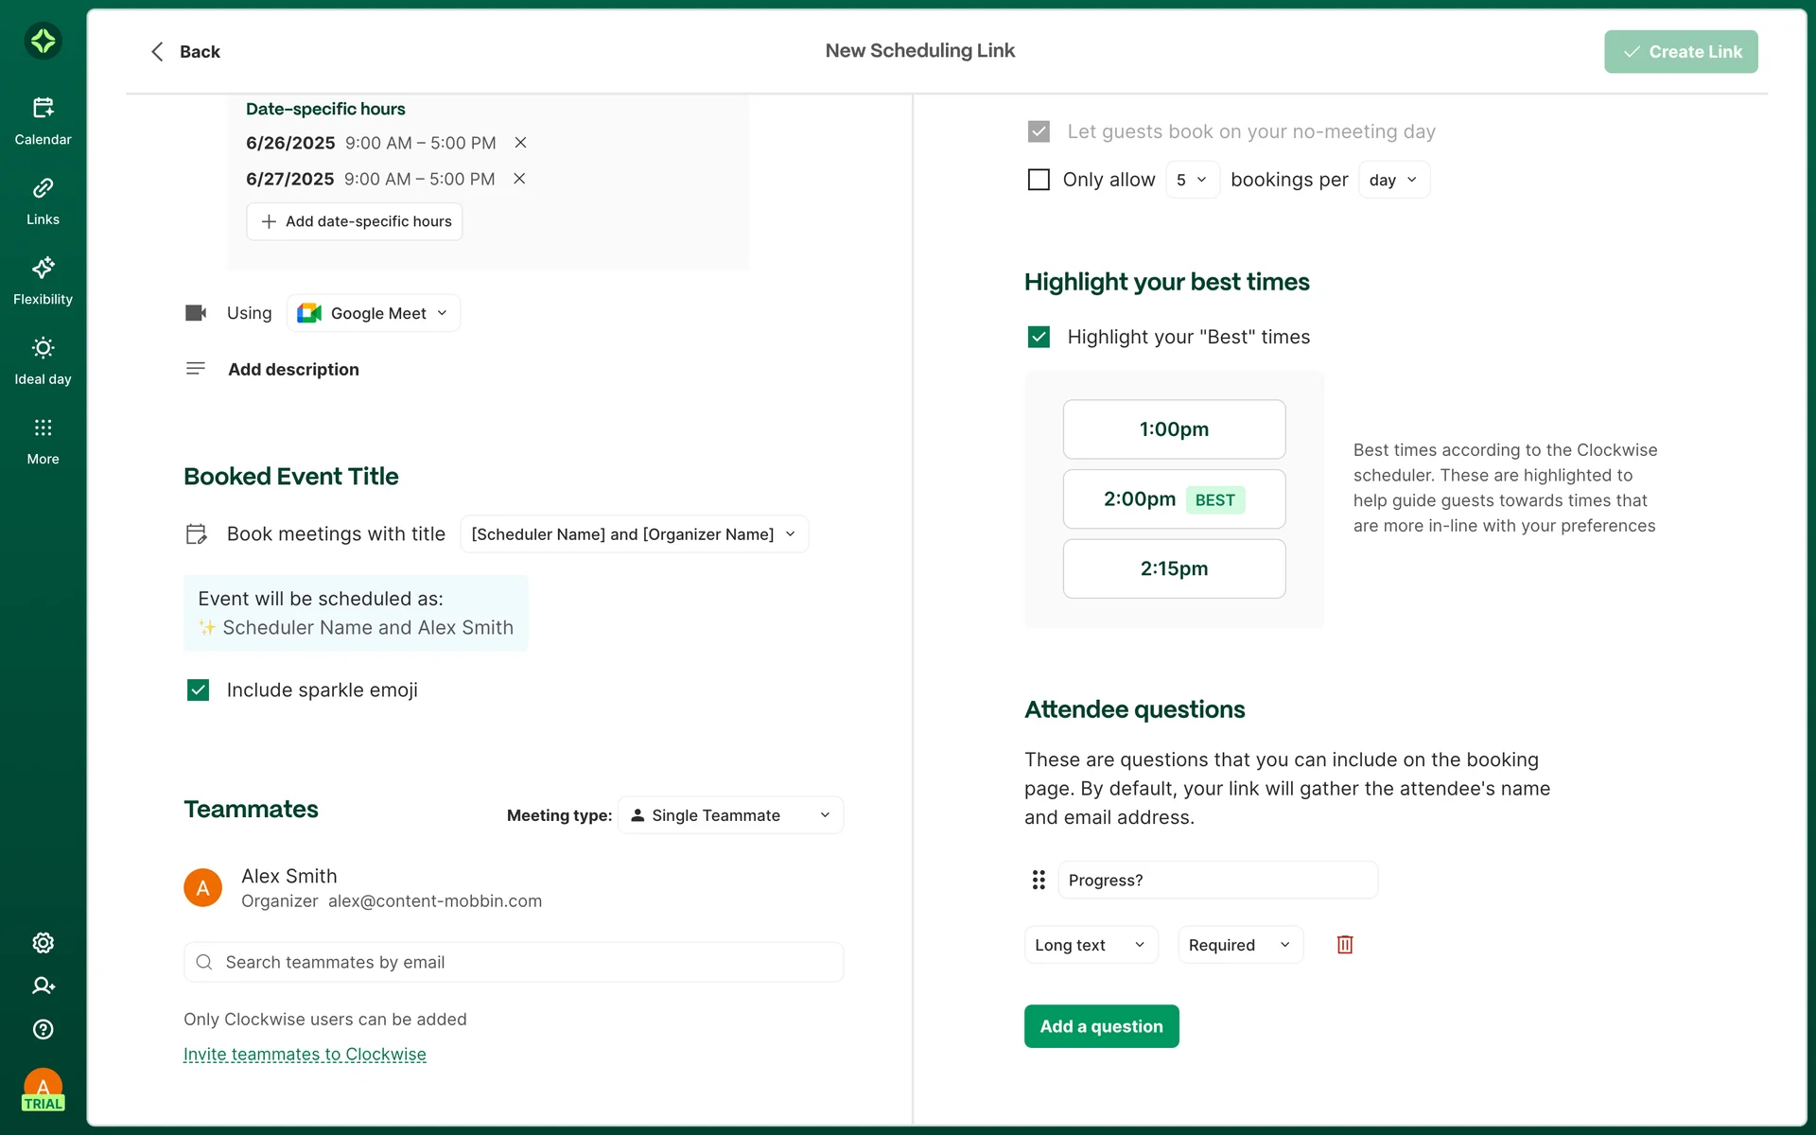Open the Long text answer type dropdown

(x=1090, y=945)
